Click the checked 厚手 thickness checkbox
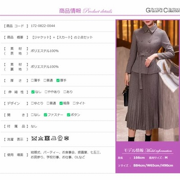Image resolution: width=180 pixels, height=180 pixels. click(x=58, y=81)
